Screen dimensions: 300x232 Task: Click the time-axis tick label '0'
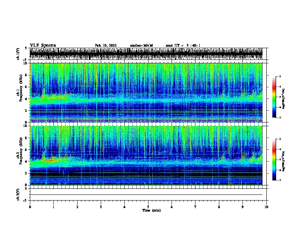pos(30,207)
